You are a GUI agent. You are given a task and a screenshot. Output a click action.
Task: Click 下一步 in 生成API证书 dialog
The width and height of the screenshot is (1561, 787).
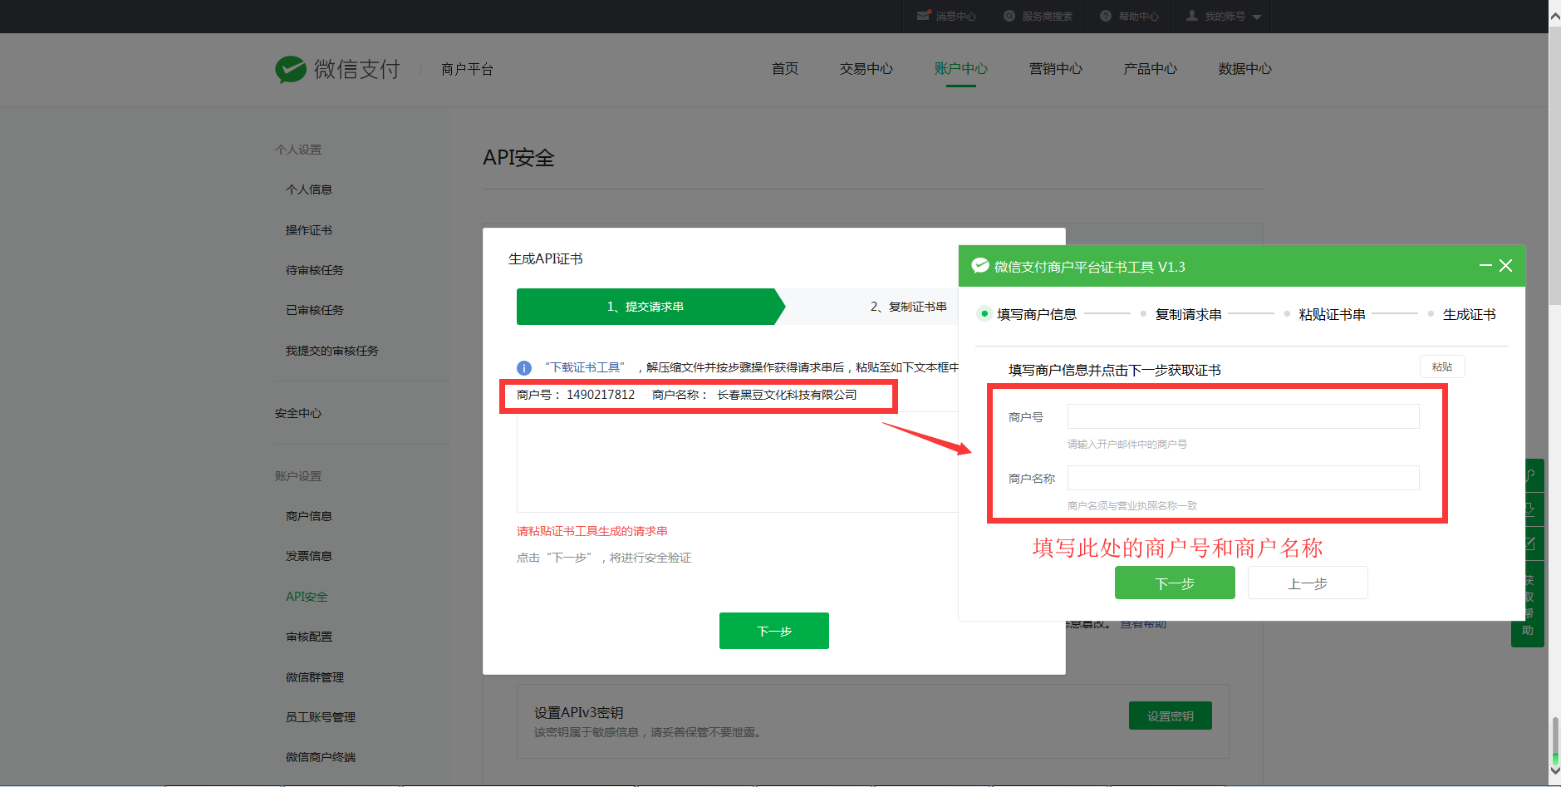(774, 631)
